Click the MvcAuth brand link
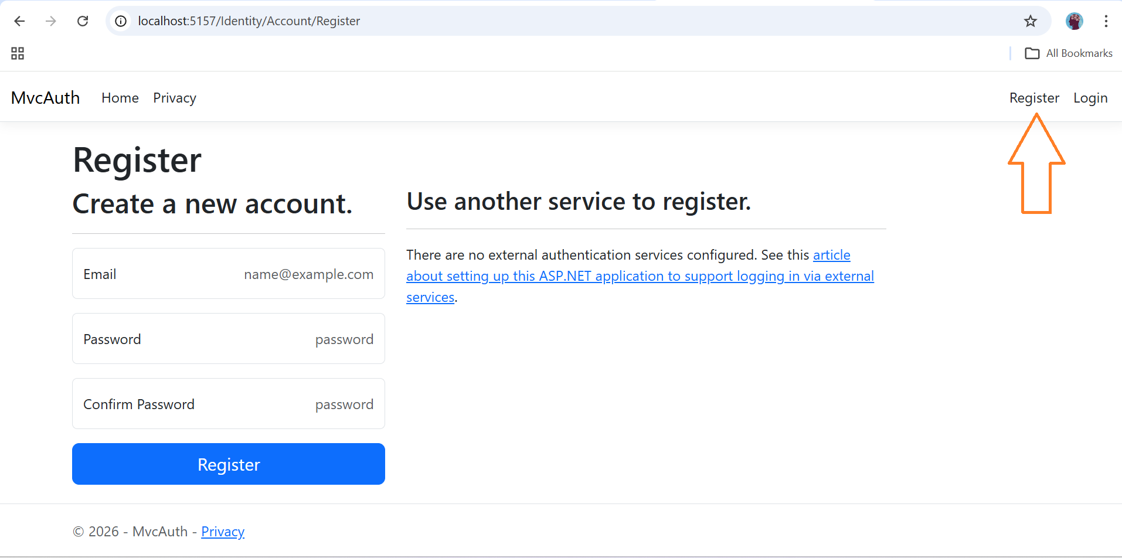The height and width of the screenshot is (558, 1122). tap(45, 97)
